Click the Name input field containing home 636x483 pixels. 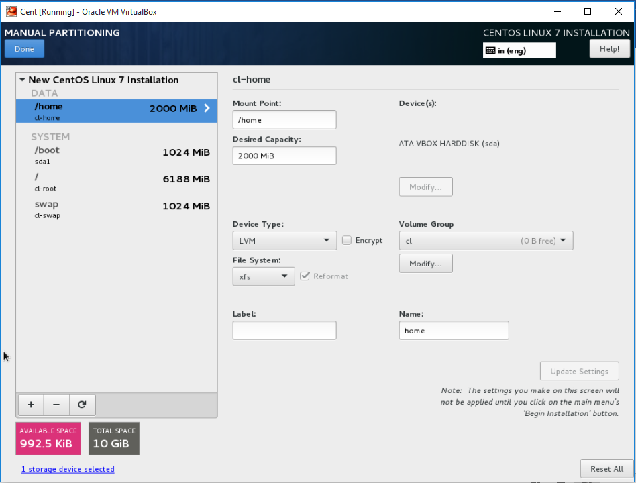(454, 331)
